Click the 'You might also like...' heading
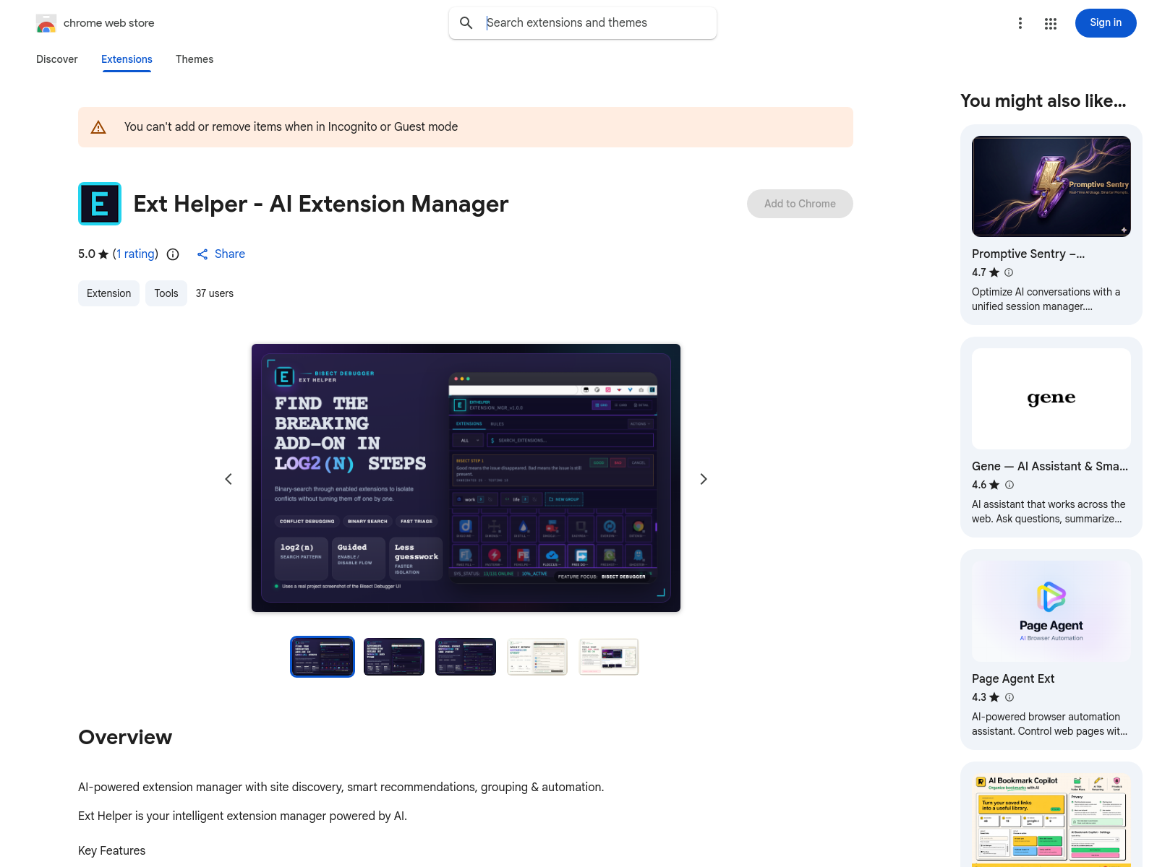Screen dimensions: 1157x867 point(1043,101)
